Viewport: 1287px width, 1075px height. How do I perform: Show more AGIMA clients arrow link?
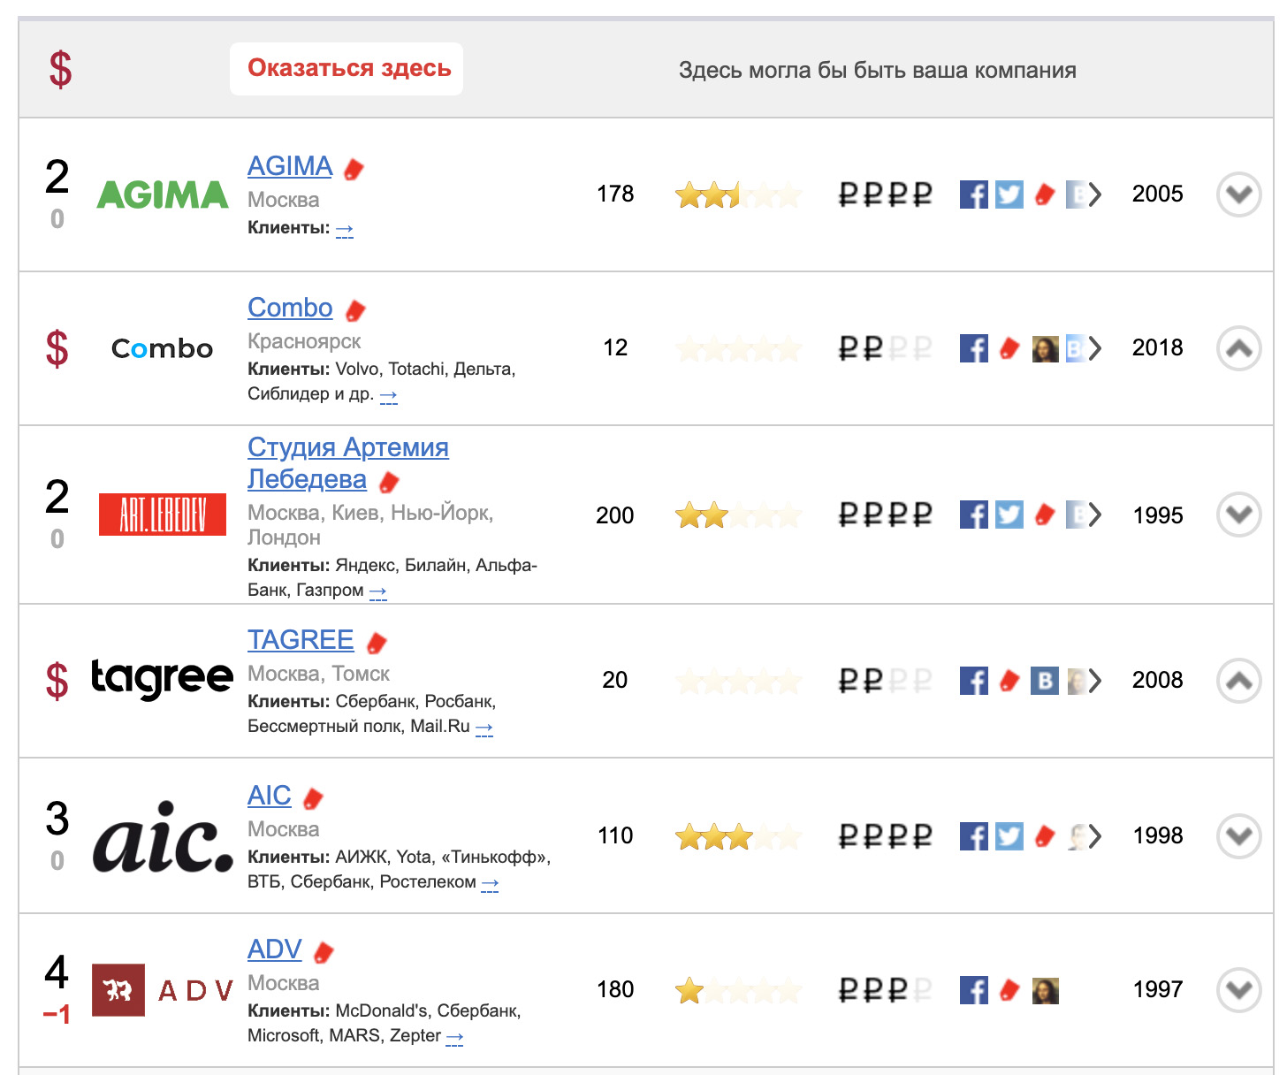pyautogui.click(x=345, y=229)
